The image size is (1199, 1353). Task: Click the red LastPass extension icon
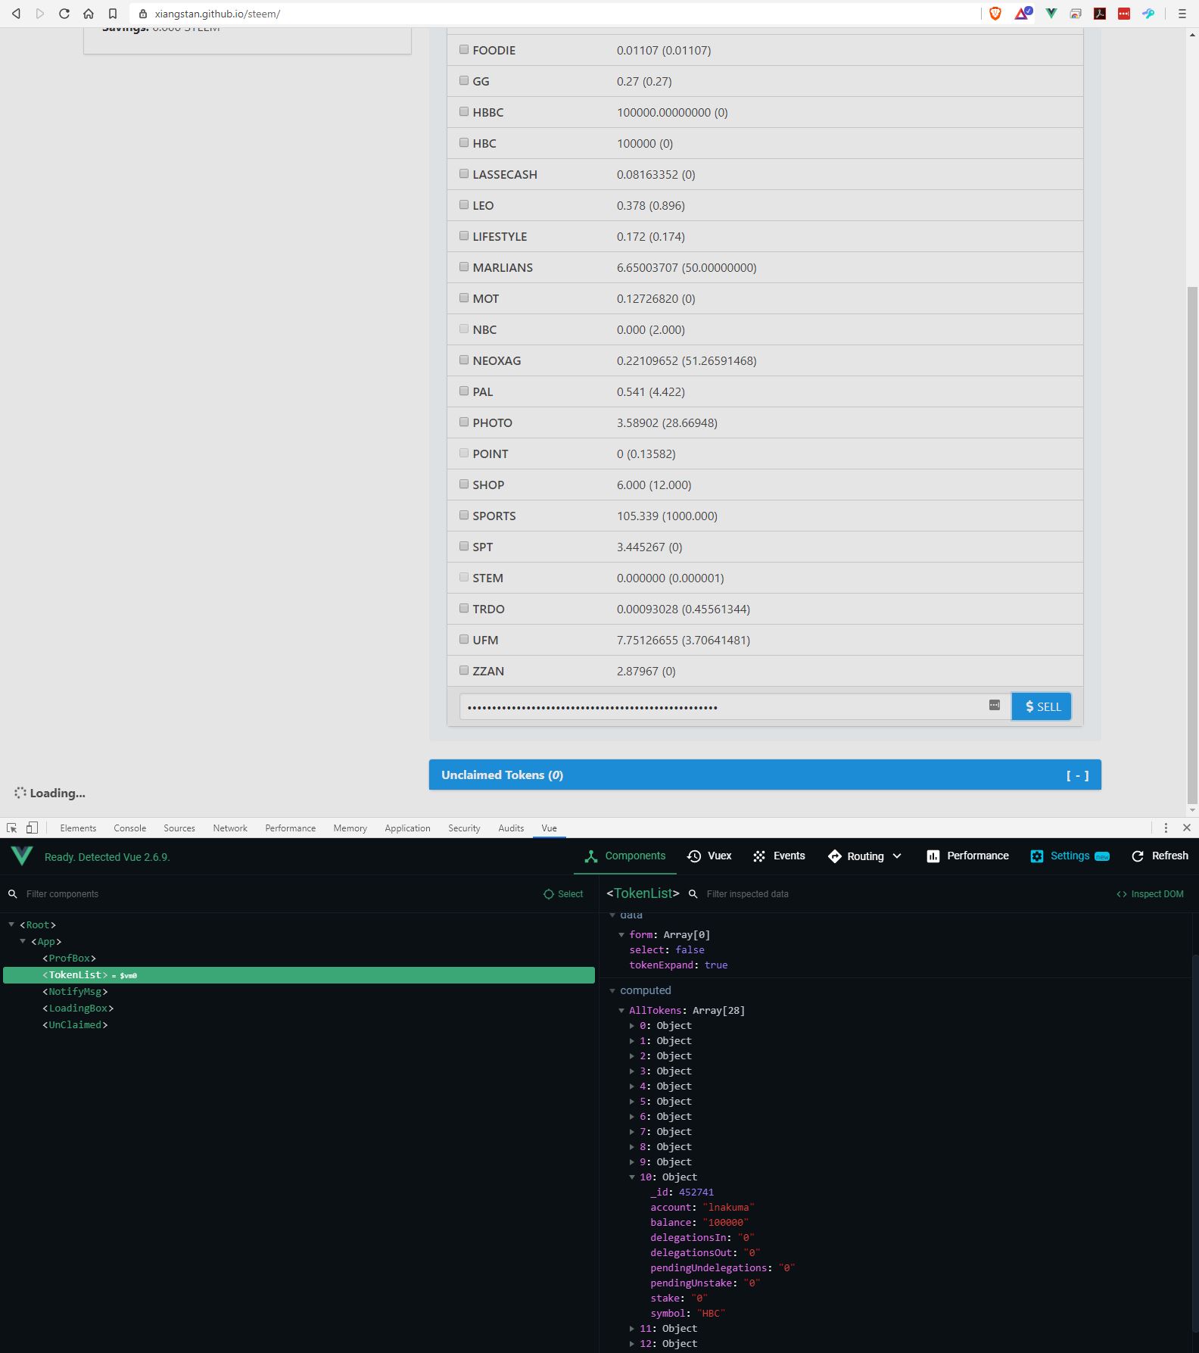tap(1124, 14)
